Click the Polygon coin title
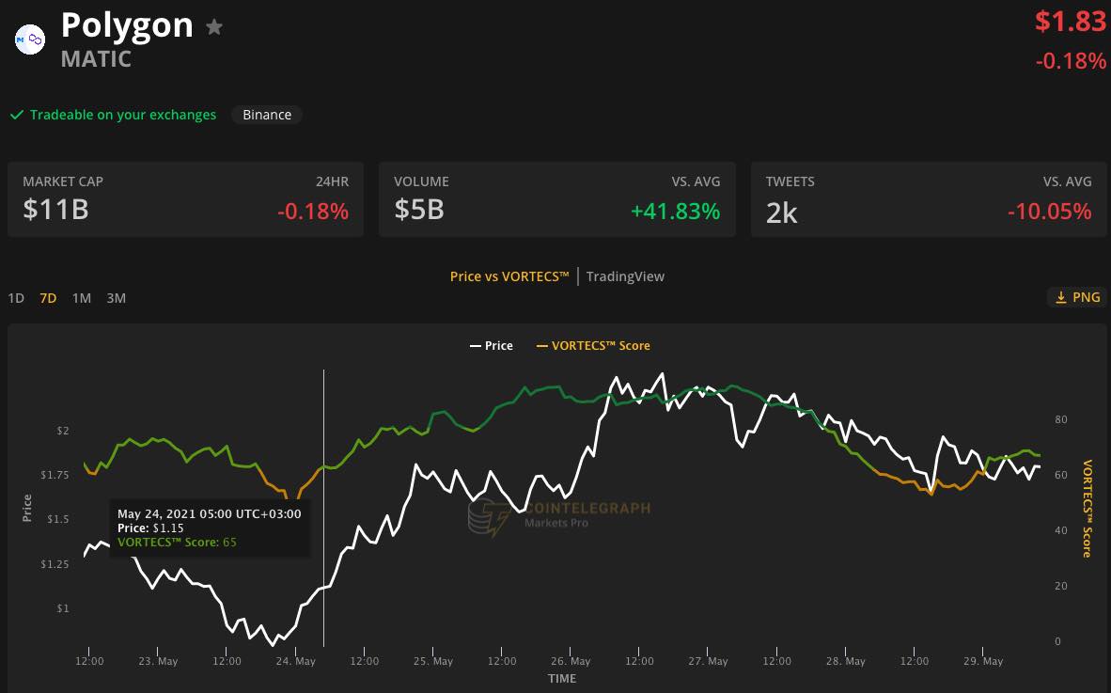This screenshot has width=1111, height=693. coord(127,26)
